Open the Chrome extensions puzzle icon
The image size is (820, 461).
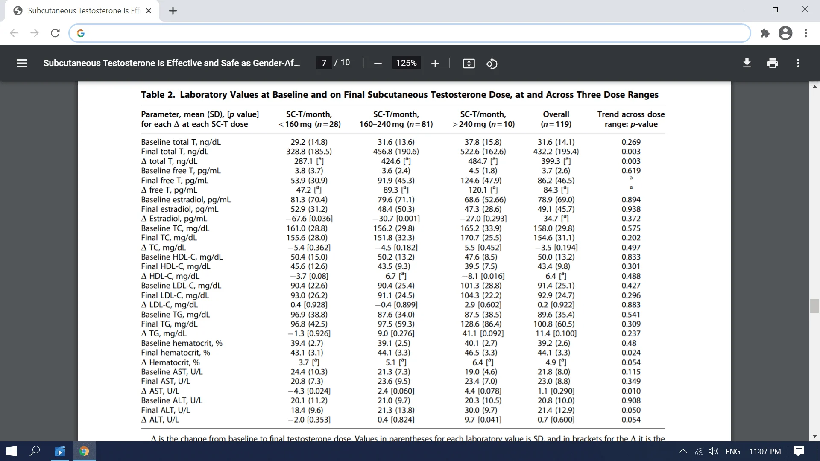765,33
